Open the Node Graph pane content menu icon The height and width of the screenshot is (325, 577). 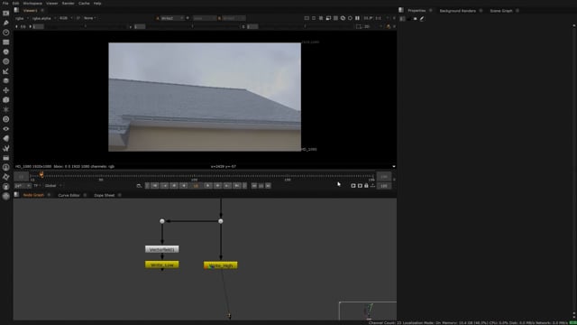point(16,195)
